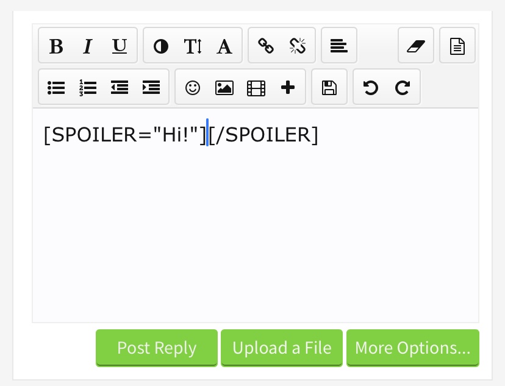Image resolution: width=505 pixels, height=386 pixels.
Task: Click inside the message text area
Action: point(256,216)
